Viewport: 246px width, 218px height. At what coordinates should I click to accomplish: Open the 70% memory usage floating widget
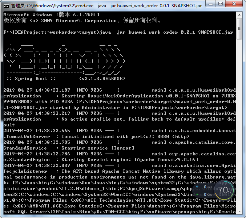225,190
